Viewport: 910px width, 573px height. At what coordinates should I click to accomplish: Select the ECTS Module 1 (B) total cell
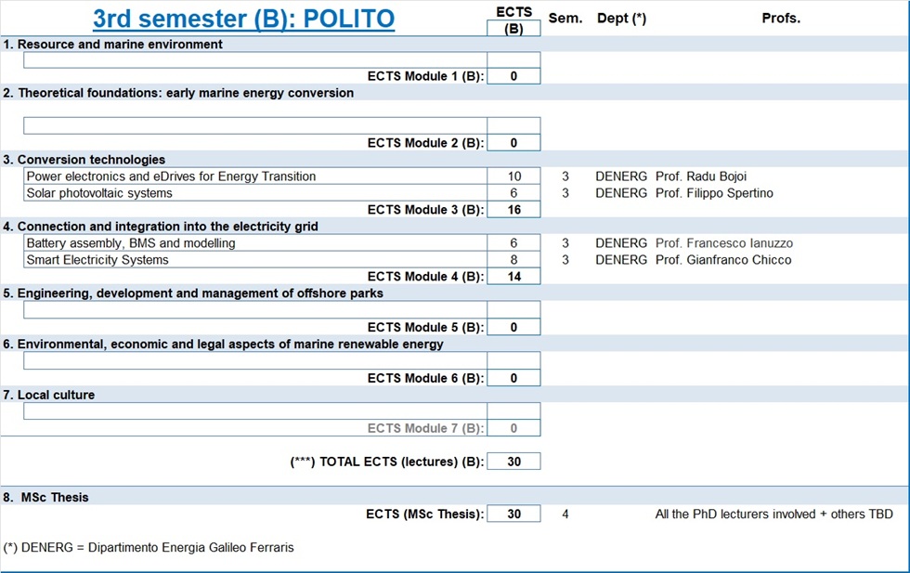pos(513,76)
